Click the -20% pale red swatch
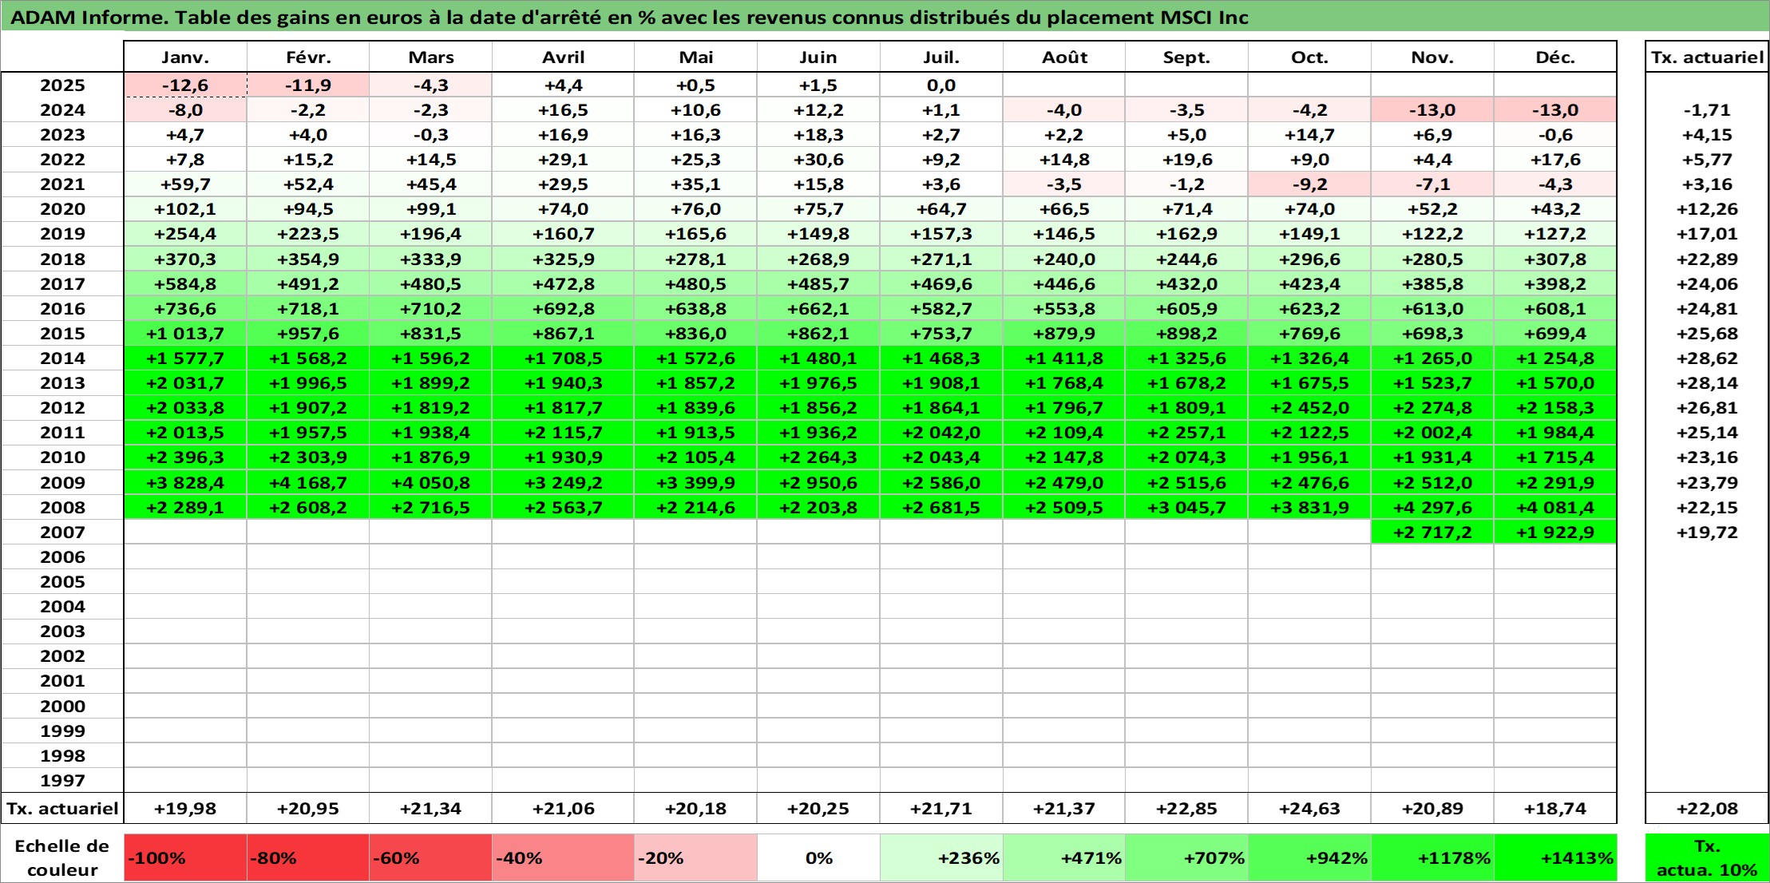The image size is (1770, 883). (695, 858)
